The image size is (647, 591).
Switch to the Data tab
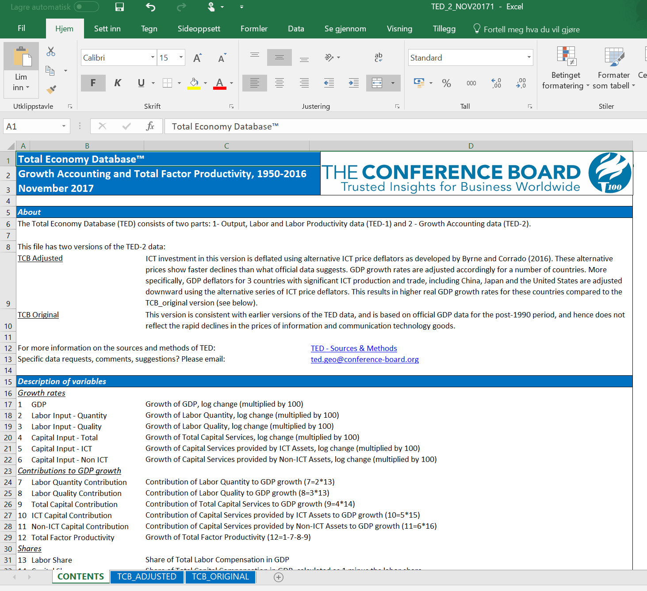pos(296,29)
